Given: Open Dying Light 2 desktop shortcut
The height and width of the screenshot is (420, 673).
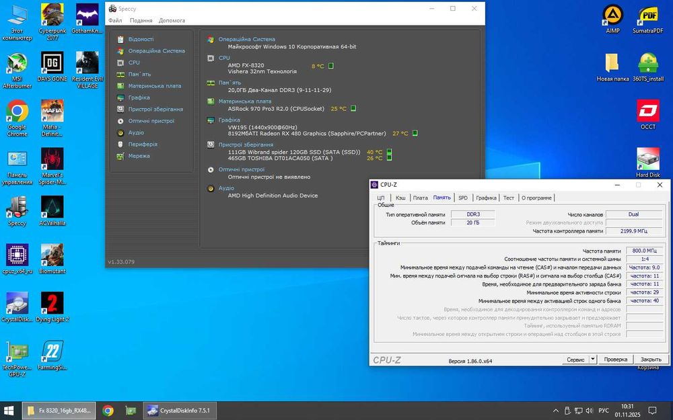Looking at the screenshot, I should 52,307.
